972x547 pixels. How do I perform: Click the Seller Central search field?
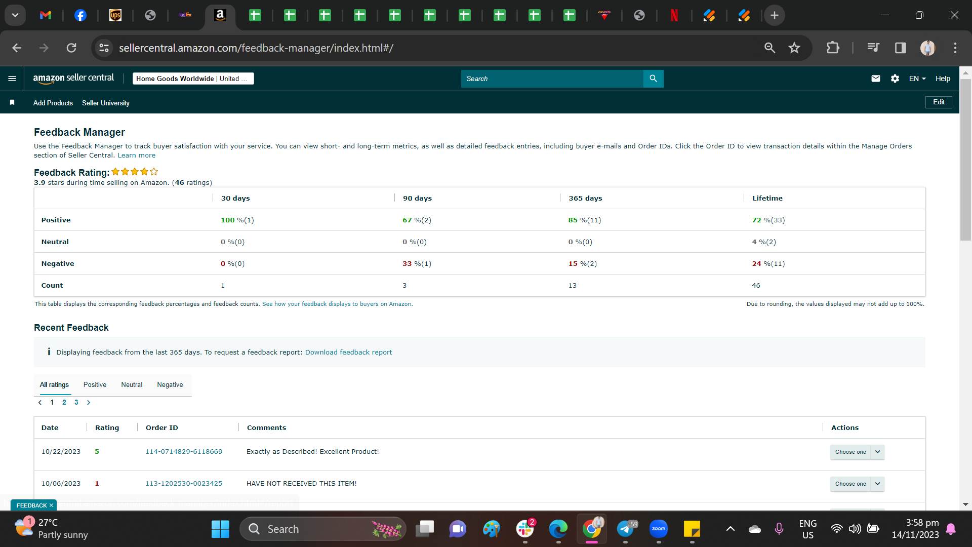point(552,79)
